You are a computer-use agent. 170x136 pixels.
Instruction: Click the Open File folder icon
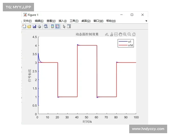coord(29,26)
